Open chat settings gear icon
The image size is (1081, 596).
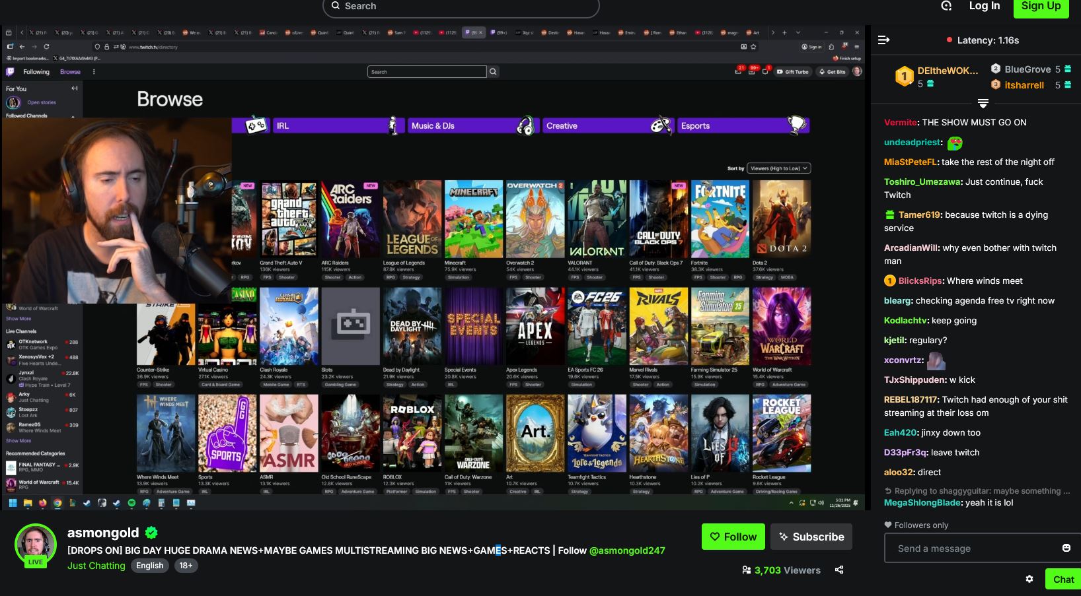click(x=1029, y=579)
